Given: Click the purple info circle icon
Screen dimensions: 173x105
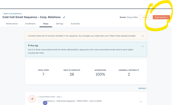Looking at the screenshot, I should (45, 103).
